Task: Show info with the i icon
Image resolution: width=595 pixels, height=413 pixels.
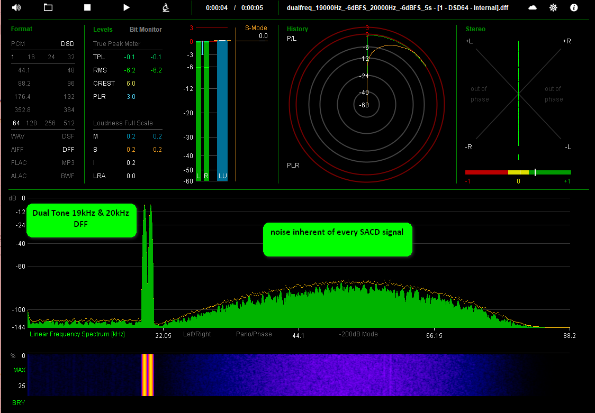Action: tap(574, 7)
